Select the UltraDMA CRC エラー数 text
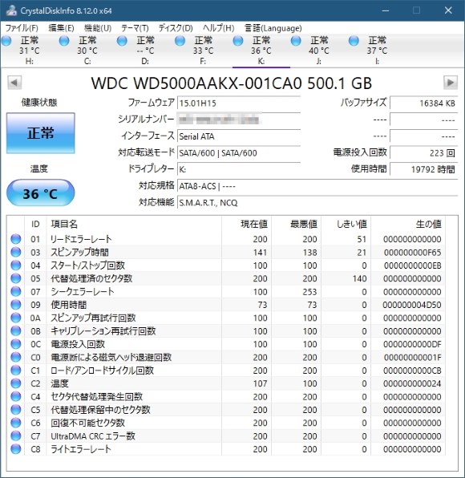This screenshot has width=465, height=478. 93,436
